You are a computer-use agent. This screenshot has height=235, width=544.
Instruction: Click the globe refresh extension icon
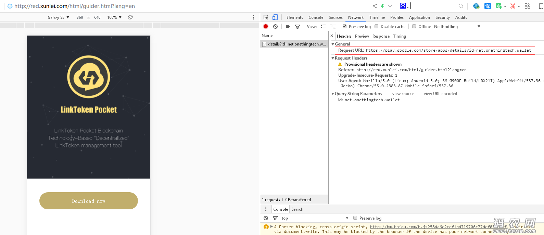coord(476,6)
